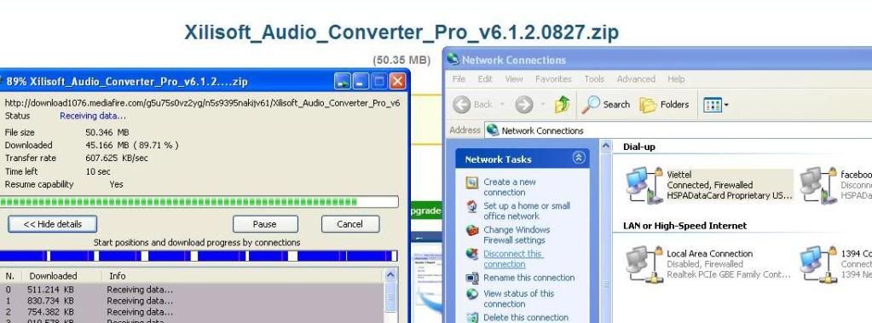Open Search with the magnifier icon
872x323 pixels.
592,105
